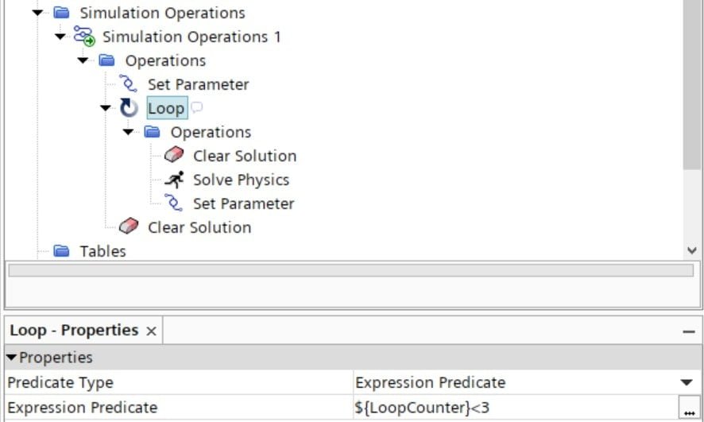Collapse the Simulation Operations 1 node
704x422 pixels.
pos(60,37)
